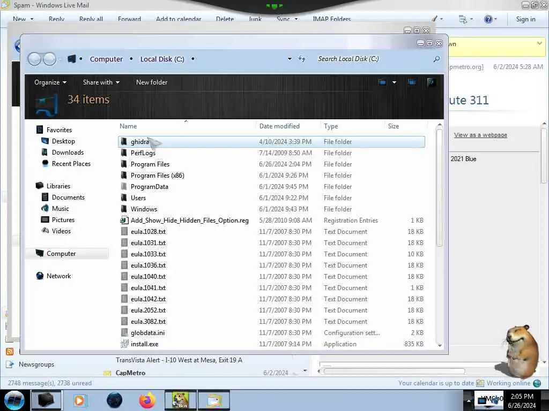Open the New dropdown in Mail toolbar

pos(23,19)
